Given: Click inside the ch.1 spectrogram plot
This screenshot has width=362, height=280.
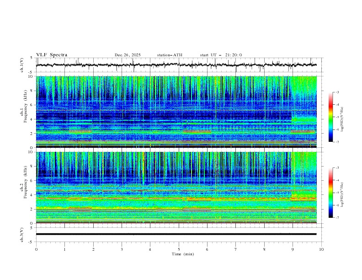Looking at the screenshot, I should pos(176,112).
